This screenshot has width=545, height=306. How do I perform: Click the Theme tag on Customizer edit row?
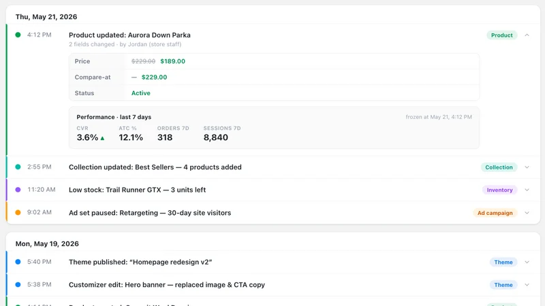(x=503, y=285)
